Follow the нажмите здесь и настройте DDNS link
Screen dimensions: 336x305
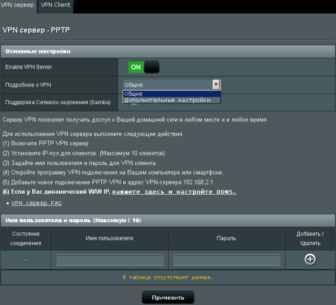174,192
